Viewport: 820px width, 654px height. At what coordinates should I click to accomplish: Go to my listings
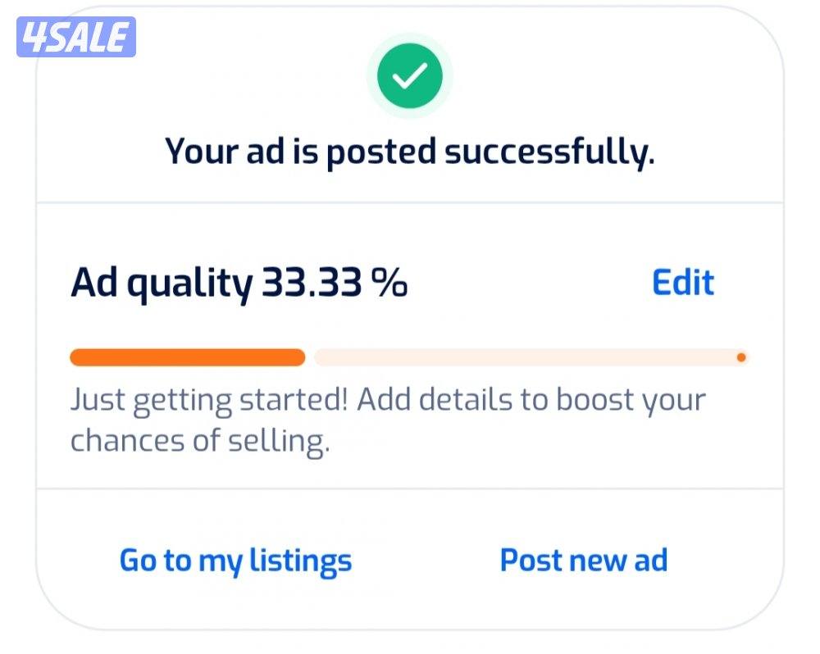tap(235, 561)
